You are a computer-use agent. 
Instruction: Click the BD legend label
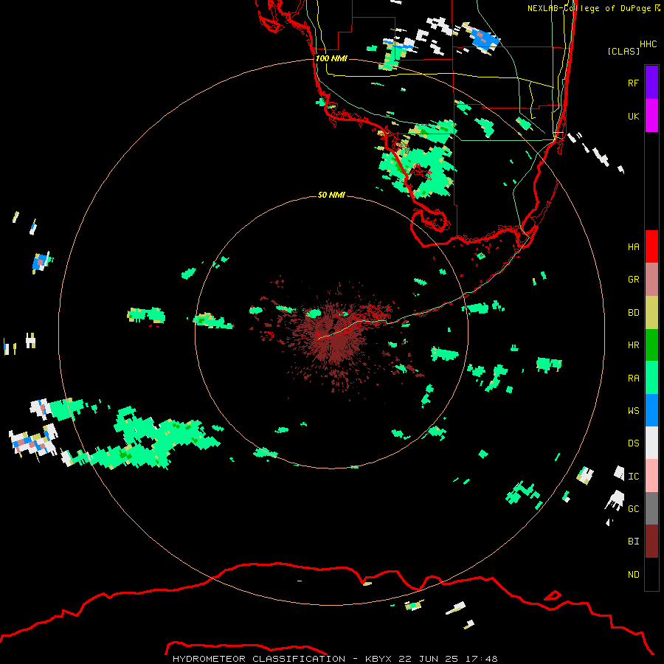coord(633,313)
